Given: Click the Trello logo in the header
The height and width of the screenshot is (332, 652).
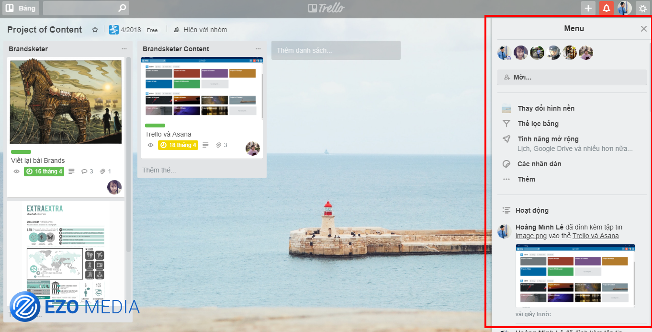Looking at the screenshot, I should 326,8.
